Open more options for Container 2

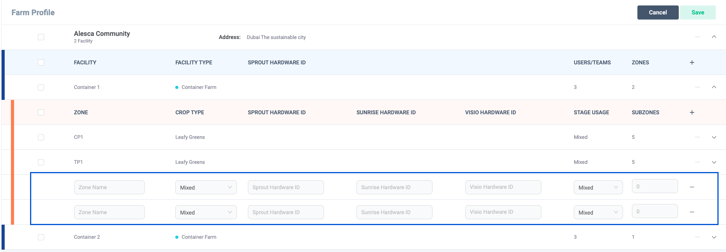pos(697,237)
